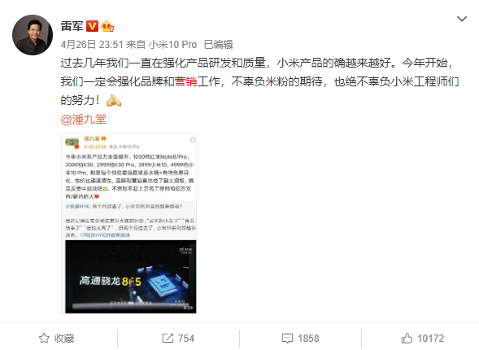This screenshot has height=350, width=479.
Task: Open the post options chevron menu
Action: click(462, 19)
